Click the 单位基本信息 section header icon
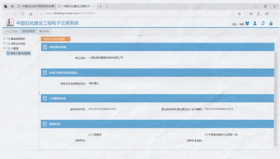The width and height of the screenshot is (280, 159). click(x=45, y=47)
